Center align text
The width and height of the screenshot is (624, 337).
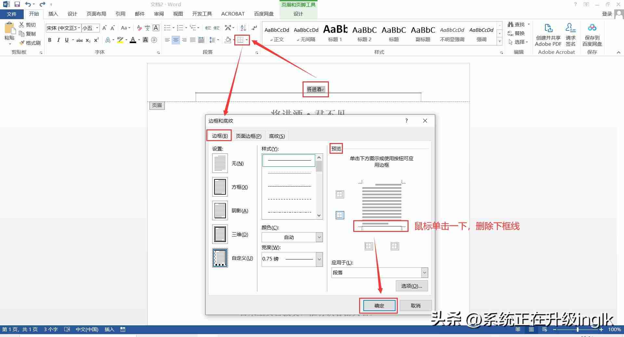pos(175,40)
